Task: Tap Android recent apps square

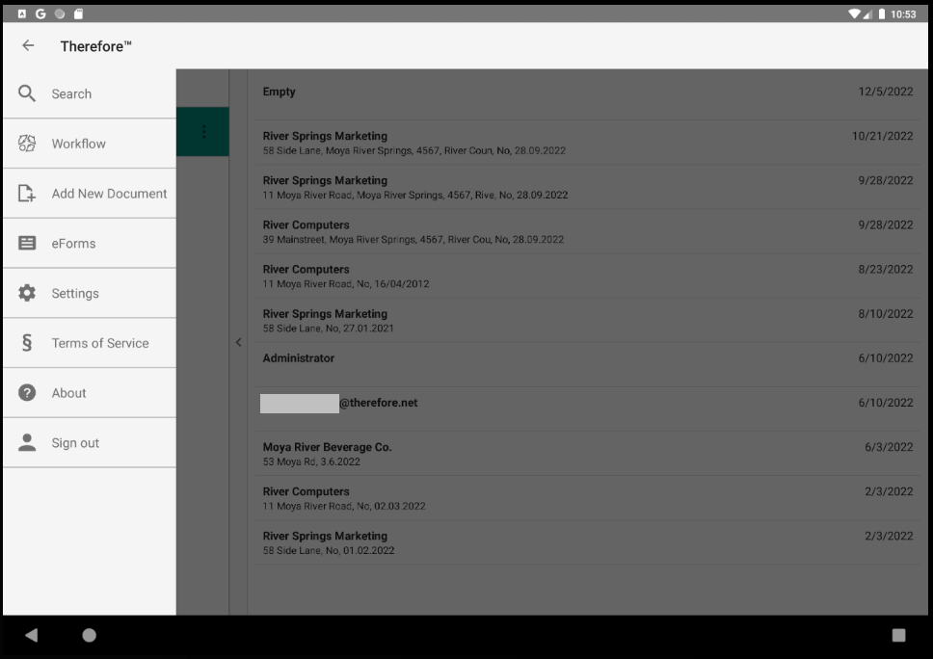Action: coord(898,635)
